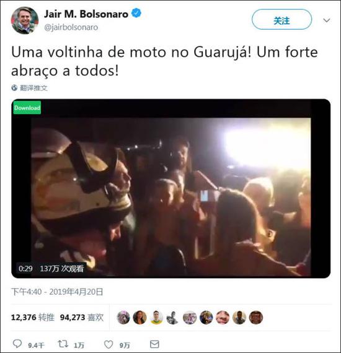341x353 pixels.
Task: View the 94,273 喜欢 likes list
Action: tap(82, 318)
